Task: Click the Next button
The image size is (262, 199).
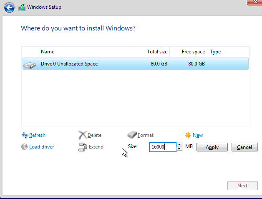Action: pyautogui.click(x=242, y=186)
